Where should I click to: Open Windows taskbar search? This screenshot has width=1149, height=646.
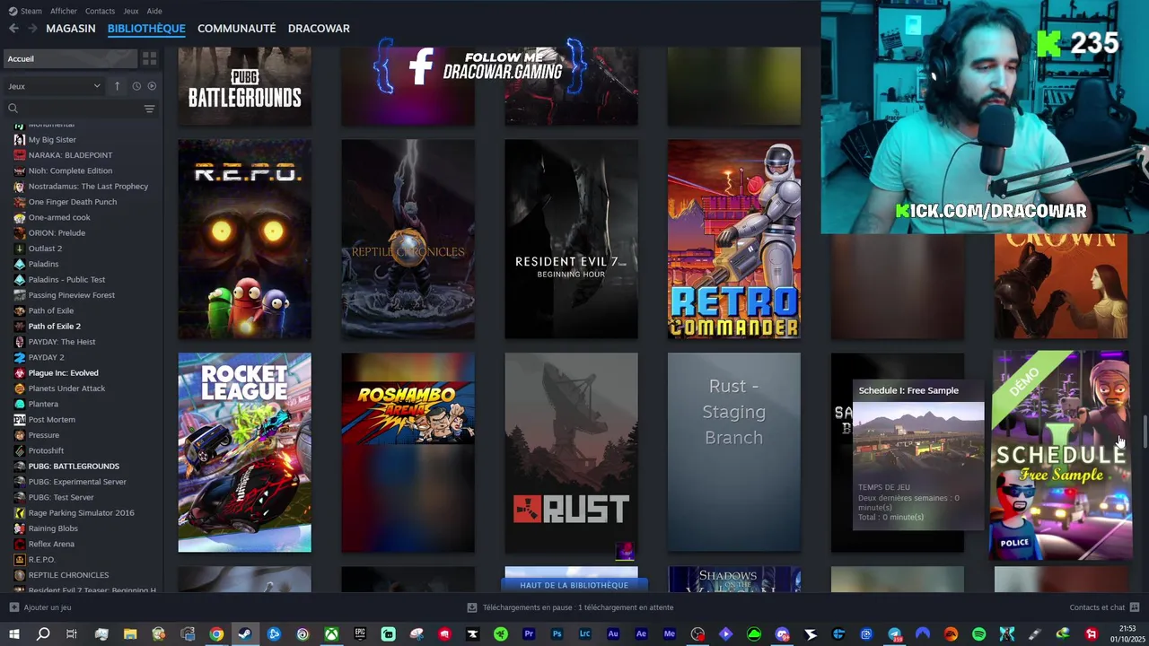point(42,634)
